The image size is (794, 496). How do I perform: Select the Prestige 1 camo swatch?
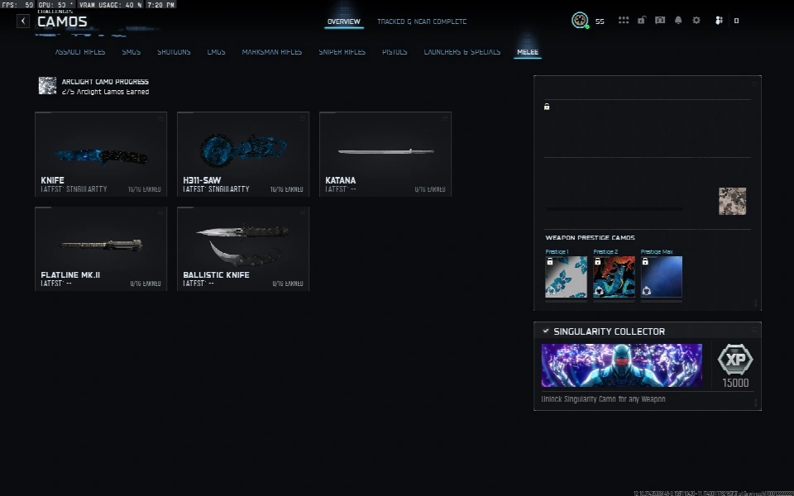pyautogui.click(x=566, y=277)
